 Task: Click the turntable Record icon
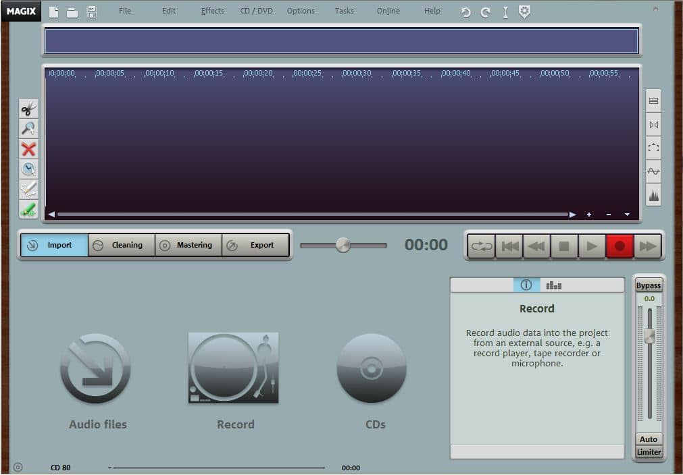point(233,368)
